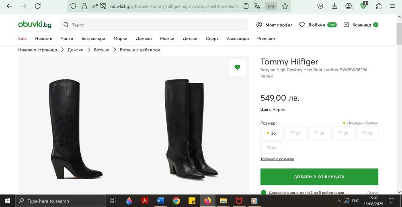Open the Premium menu item
The width and height of the screenshot is (402, 207).
[266, 39]
